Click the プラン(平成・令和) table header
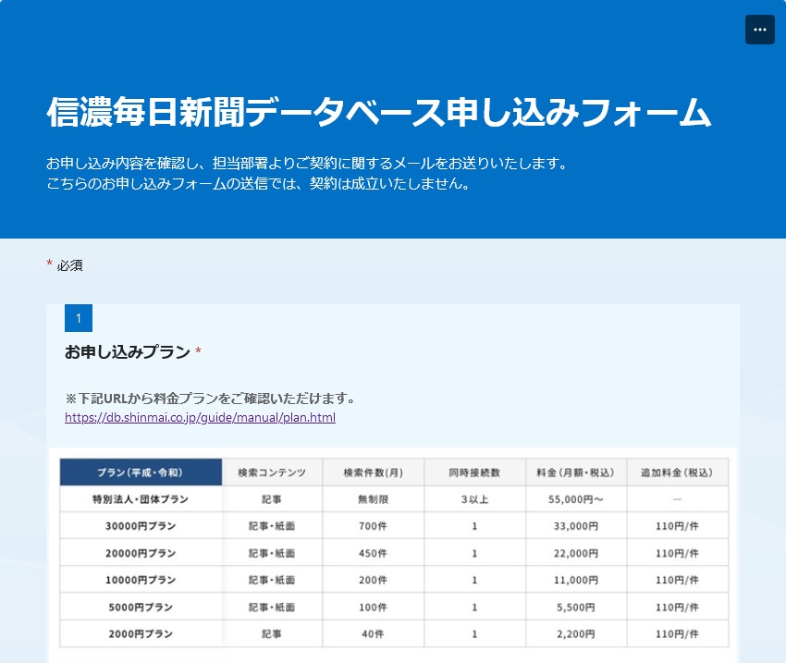This screenshot has width=786, height=663. [141, 473]
